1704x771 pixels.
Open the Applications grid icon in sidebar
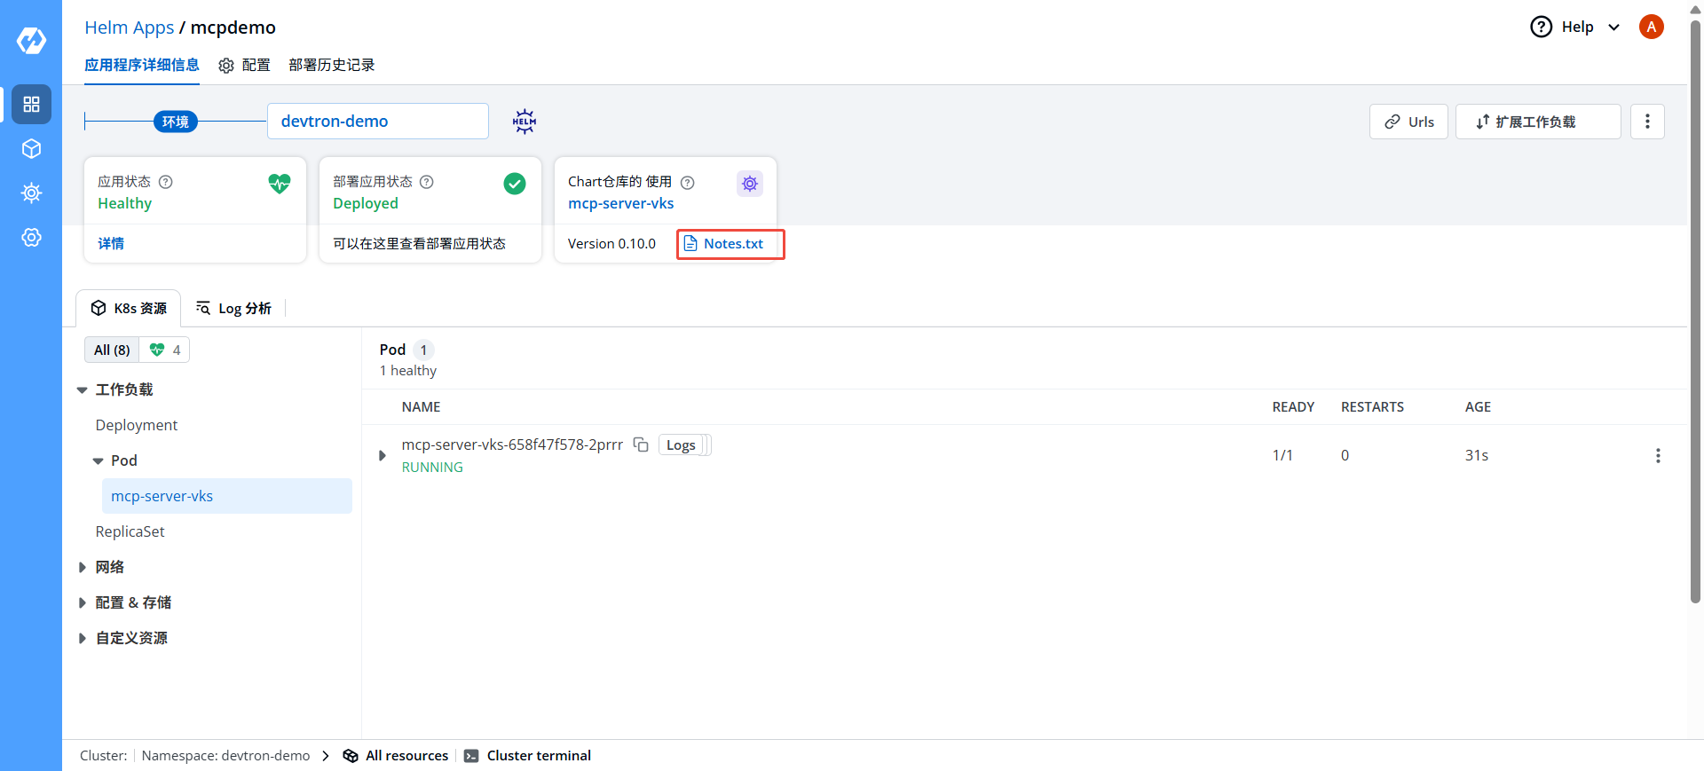tap(31, 105)
